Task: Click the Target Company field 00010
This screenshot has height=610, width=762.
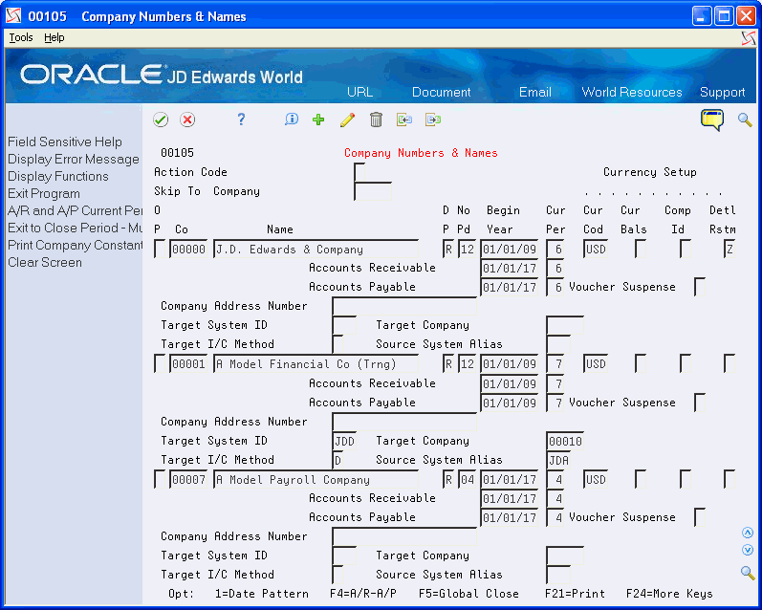Action: (565, 441)
